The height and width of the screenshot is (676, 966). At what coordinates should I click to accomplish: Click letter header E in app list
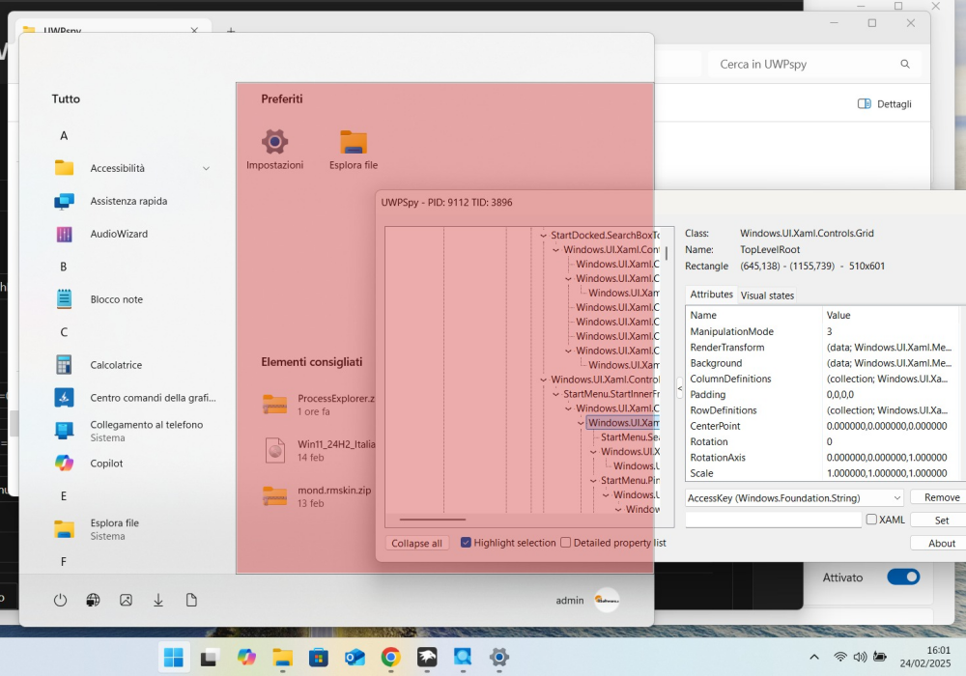(64, 495)
